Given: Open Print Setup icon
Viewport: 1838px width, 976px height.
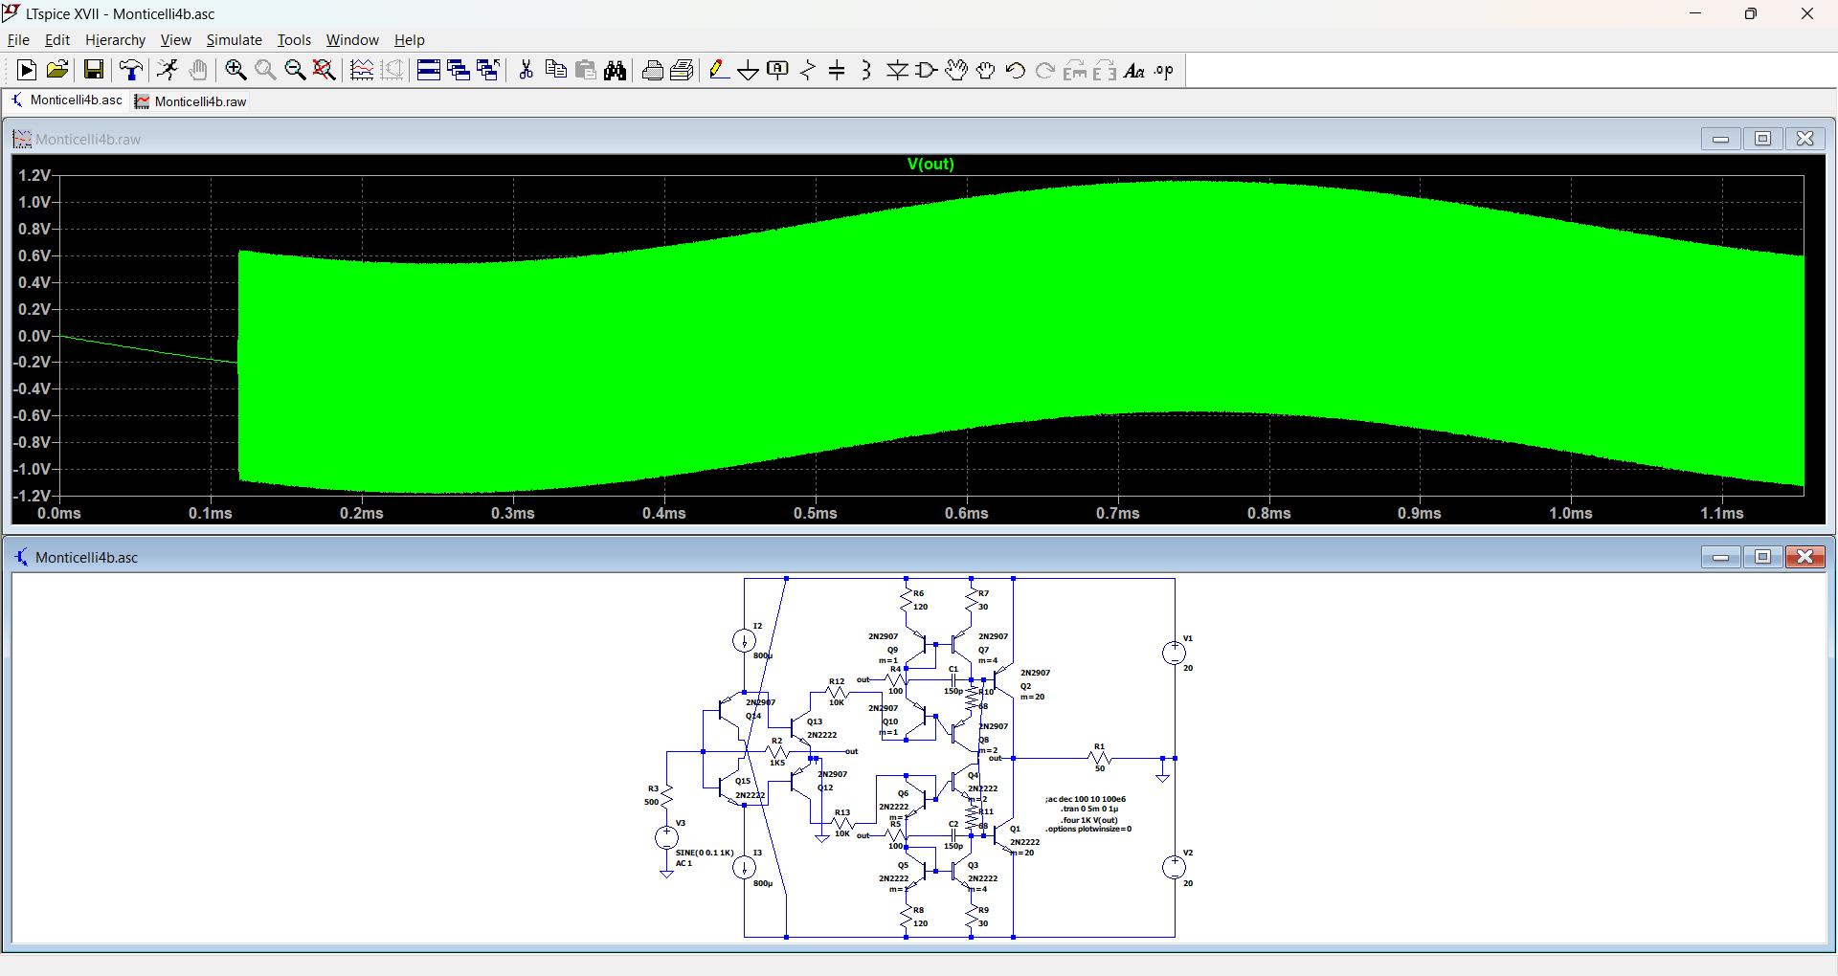Looking at the screenshot, I should (682, 70).
